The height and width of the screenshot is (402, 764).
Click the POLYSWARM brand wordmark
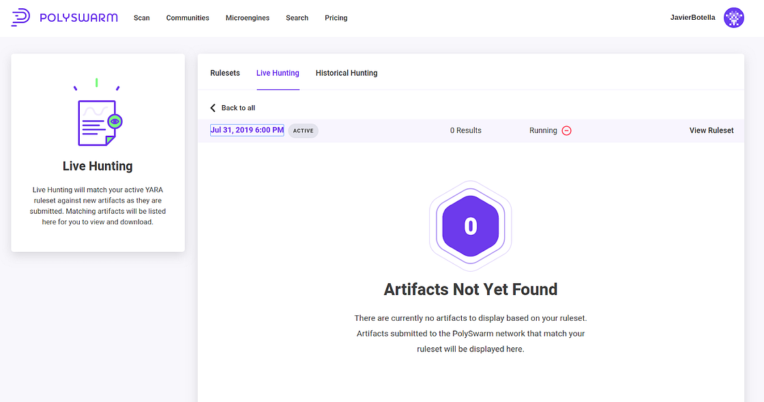point(79,18)
